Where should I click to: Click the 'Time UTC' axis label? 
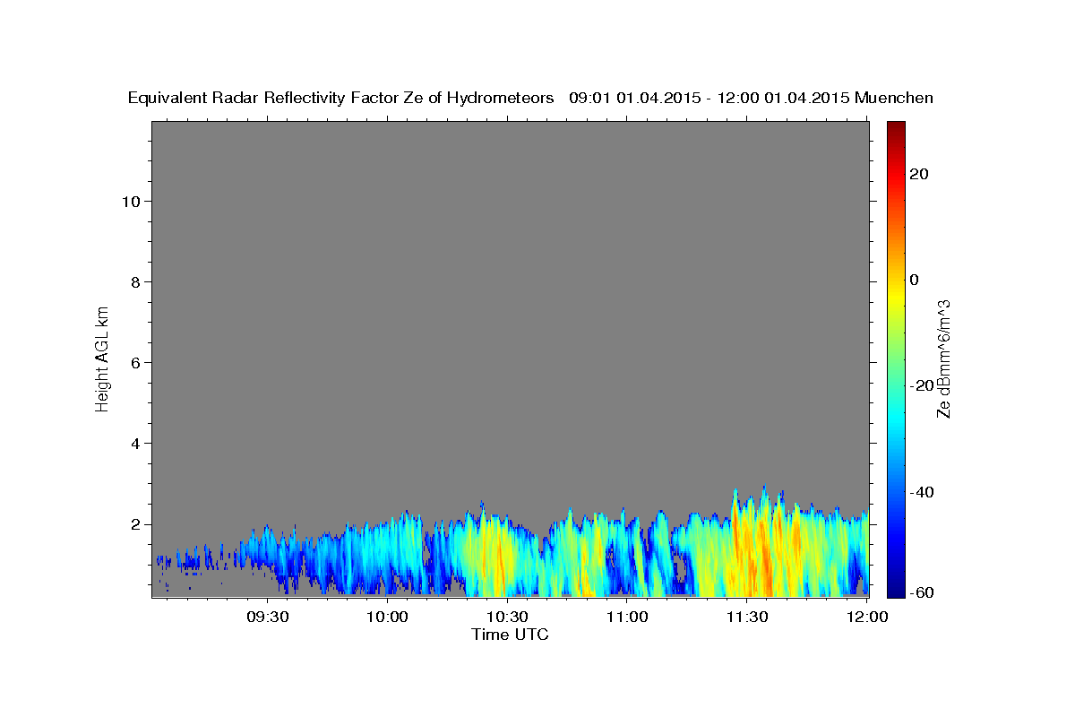(510, 635)
